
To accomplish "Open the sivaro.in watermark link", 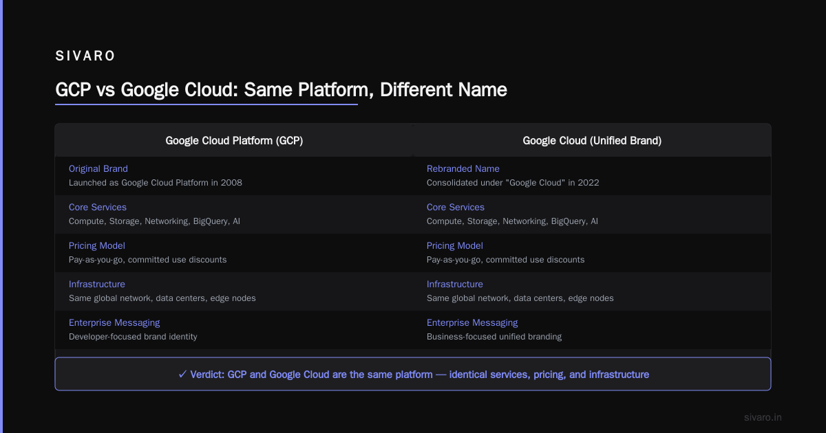I will pos(763,417).
